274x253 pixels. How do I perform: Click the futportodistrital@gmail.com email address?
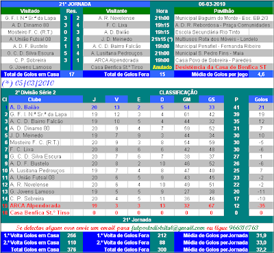[x=168, y=228]
